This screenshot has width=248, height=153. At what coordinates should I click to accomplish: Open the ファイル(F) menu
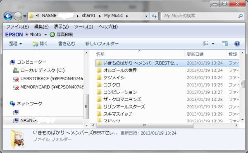click(17, 26)
